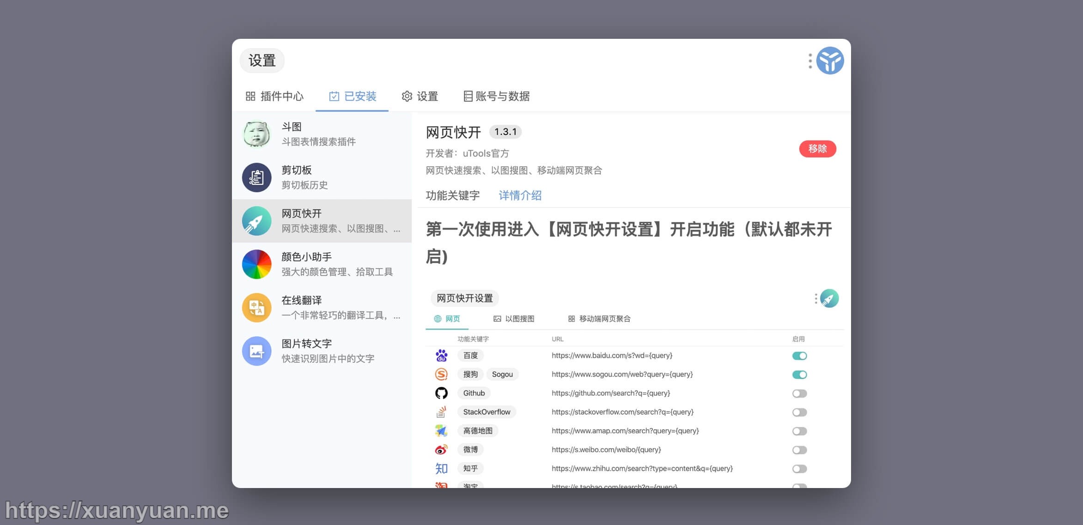Enable the StackOverflow toggle
Viewport: 1083px width, 525px height.
[x=799, y=412]
